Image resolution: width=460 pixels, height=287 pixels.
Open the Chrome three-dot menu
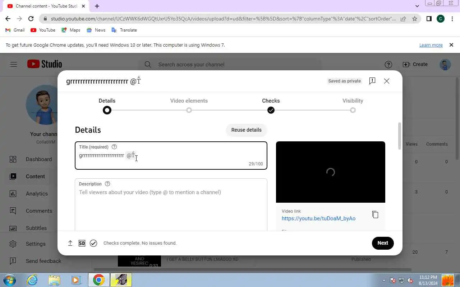coord(452,19)
